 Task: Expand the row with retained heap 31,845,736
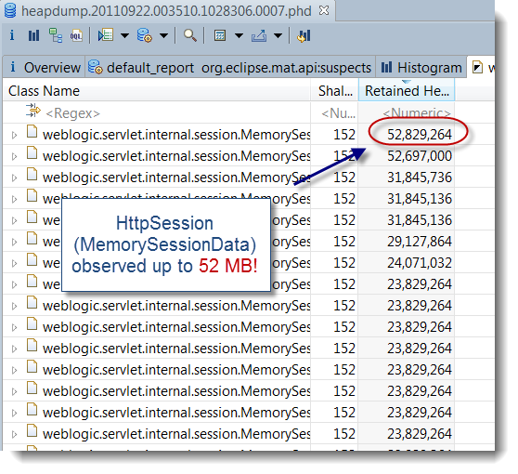14,178
